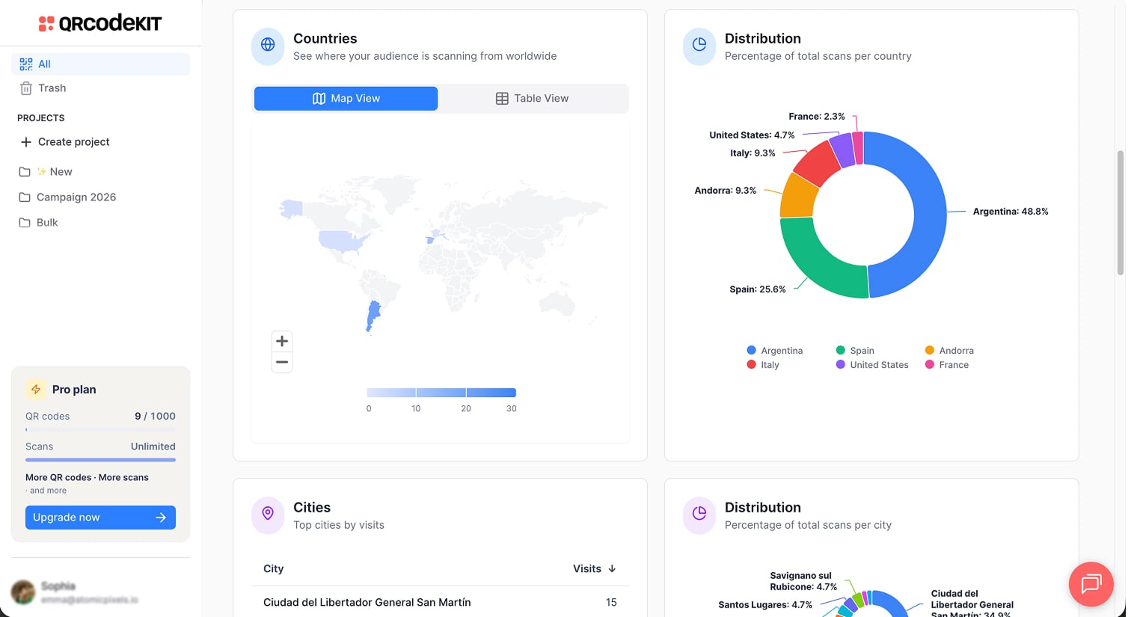Viewport: 1137px width, 617px height.
Task: Toggle Argentina in the chart legend
Action: click(775, 351)
